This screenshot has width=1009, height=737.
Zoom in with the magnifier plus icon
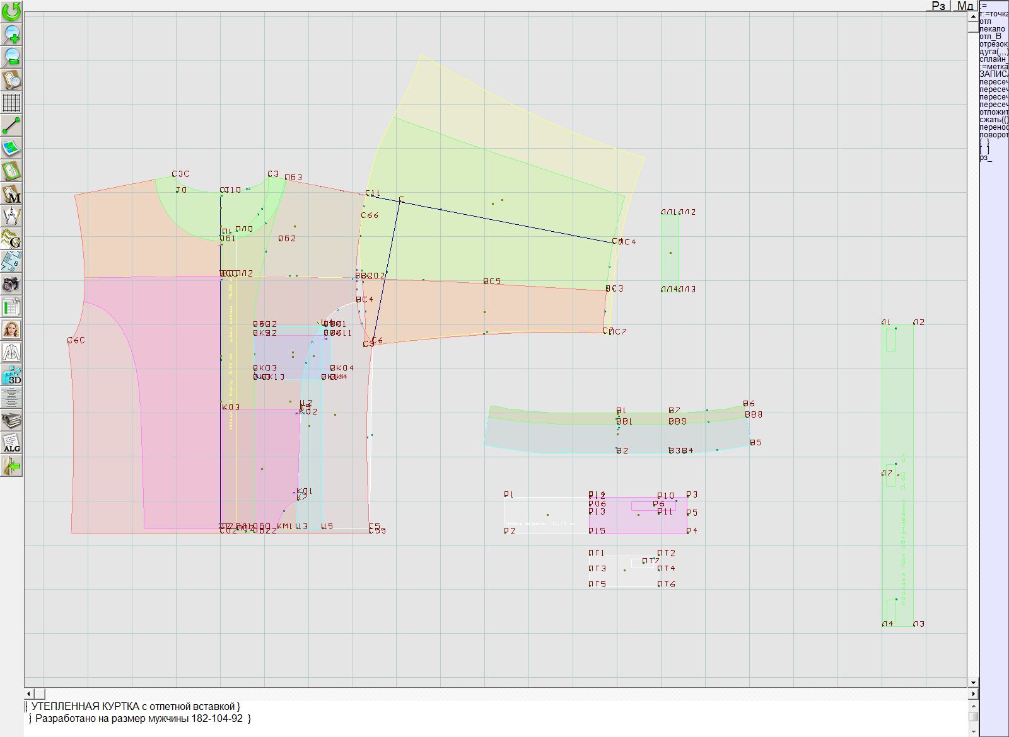[x=11, y=34]
